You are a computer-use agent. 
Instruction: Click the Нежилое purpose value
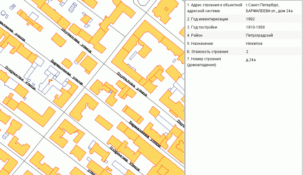click(254, 43)
